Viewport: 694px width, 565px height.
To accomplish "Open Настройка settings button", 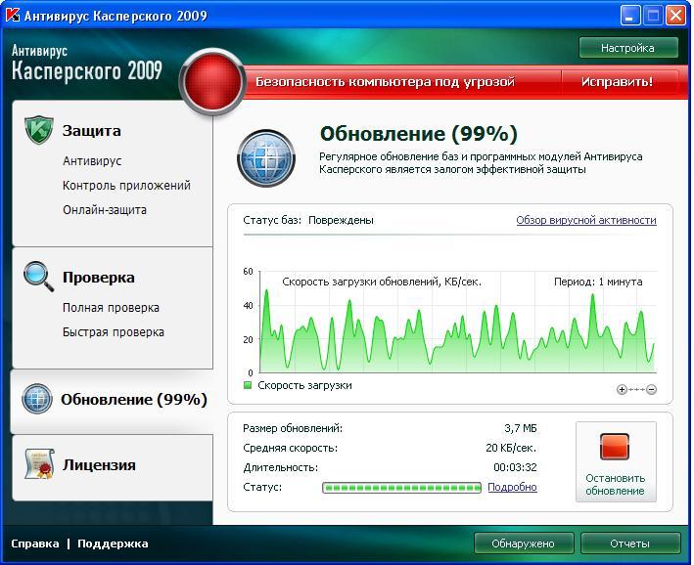I will point(628,48).
